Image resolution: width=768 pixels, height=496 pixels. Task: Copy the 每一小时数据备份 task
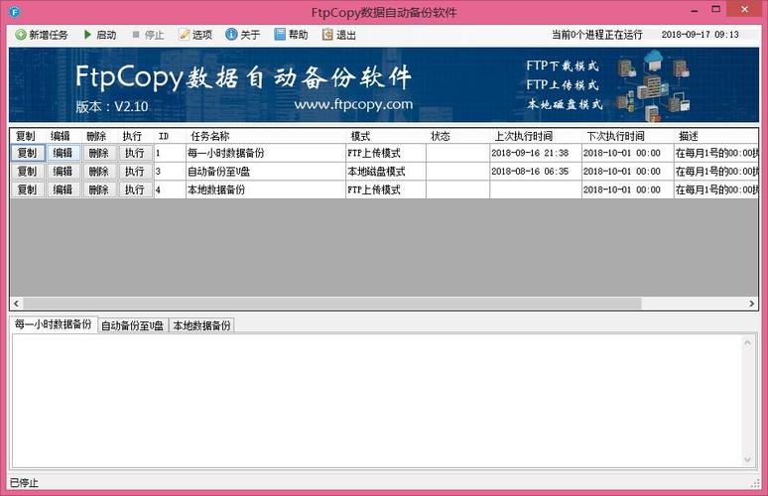pyautogui.click(x=28, y=153)
